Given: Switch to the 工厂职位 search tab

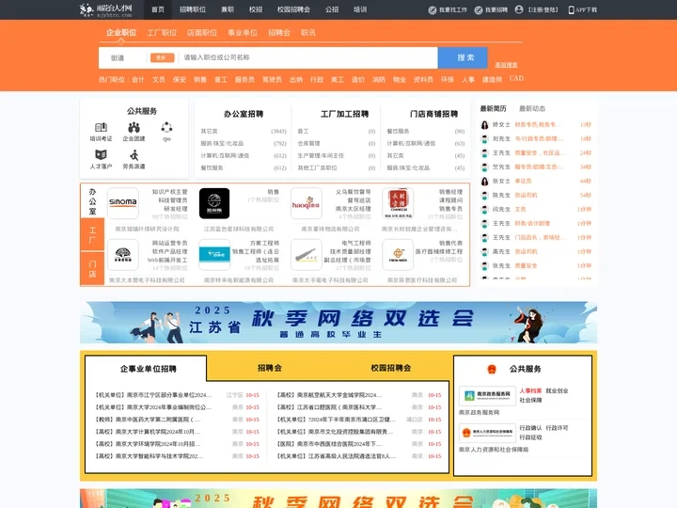Looking at the screenshot, I should point(162,32).
